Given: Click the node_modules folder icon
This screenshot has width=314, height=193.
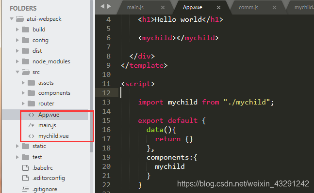Looking at the screenshot, I should click(x=25, y=61).
